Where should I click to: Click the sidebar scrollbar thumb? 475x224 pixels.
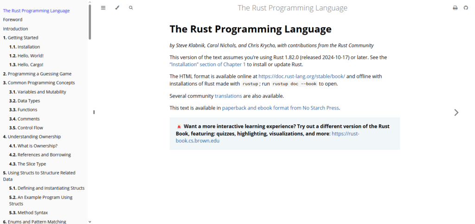90,22
